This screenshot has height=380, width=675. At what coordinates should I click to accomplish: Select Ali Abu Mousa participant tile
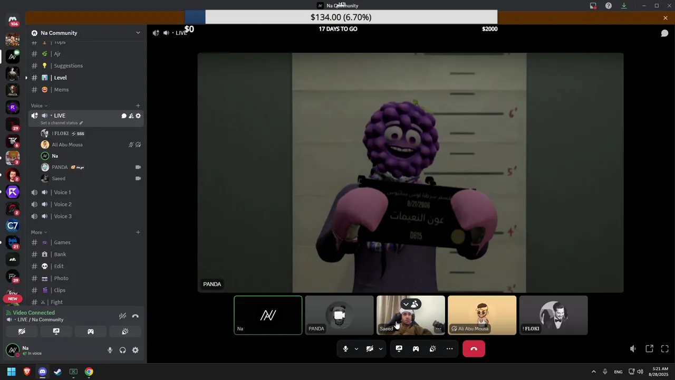point(482,315)
